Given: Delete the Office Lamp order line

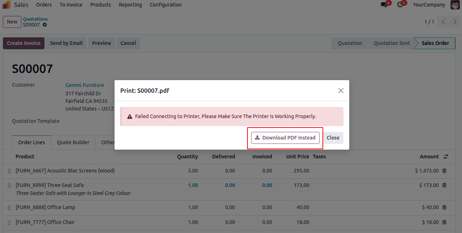Looking at the screenshot, I should 444,207.
